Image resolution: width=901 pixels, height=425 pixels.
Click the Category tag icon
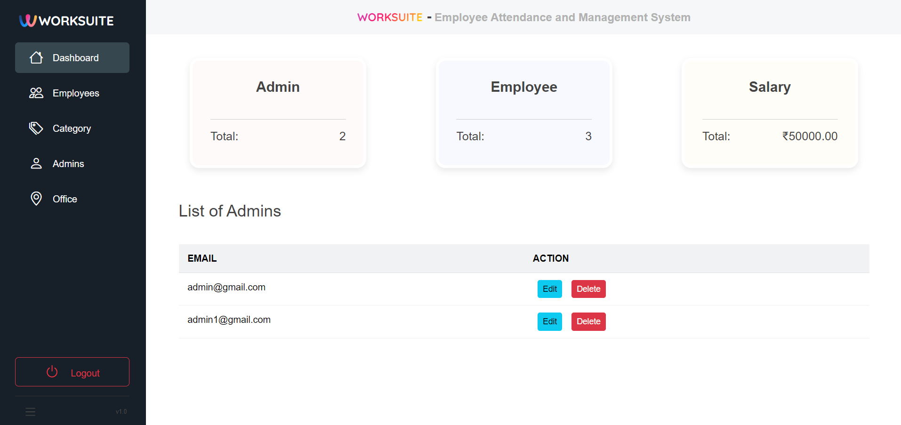pos(36,128)
